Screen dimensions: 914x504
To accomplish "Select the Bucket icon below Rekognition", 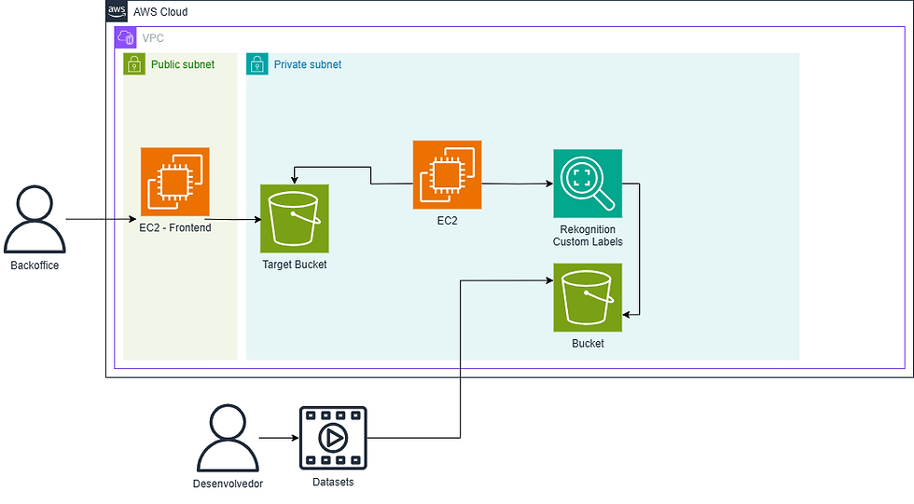I will click(588, 297).
